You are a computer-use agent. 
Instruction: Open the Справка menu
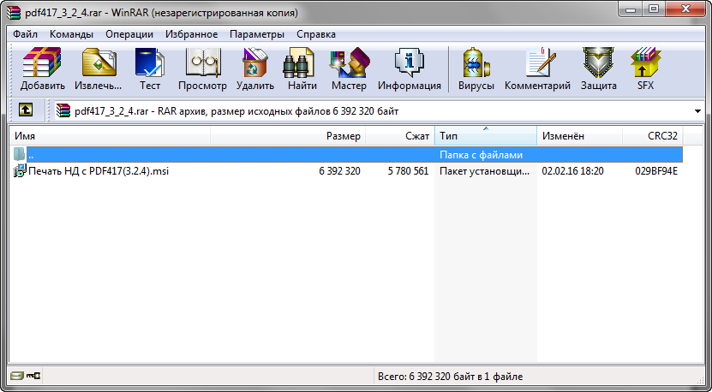tap(316, 34)
